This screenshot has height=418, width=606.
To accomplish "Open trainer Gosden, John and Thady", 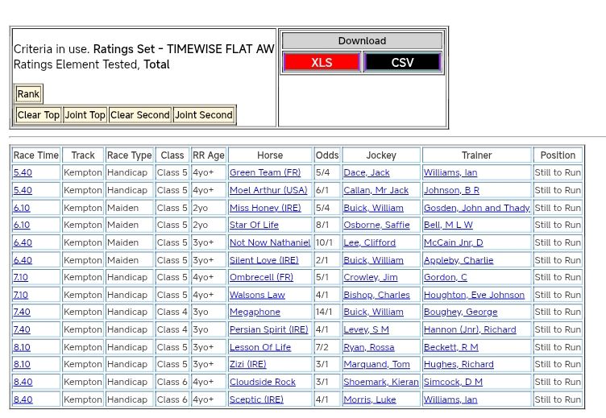I will coord(476,208).
